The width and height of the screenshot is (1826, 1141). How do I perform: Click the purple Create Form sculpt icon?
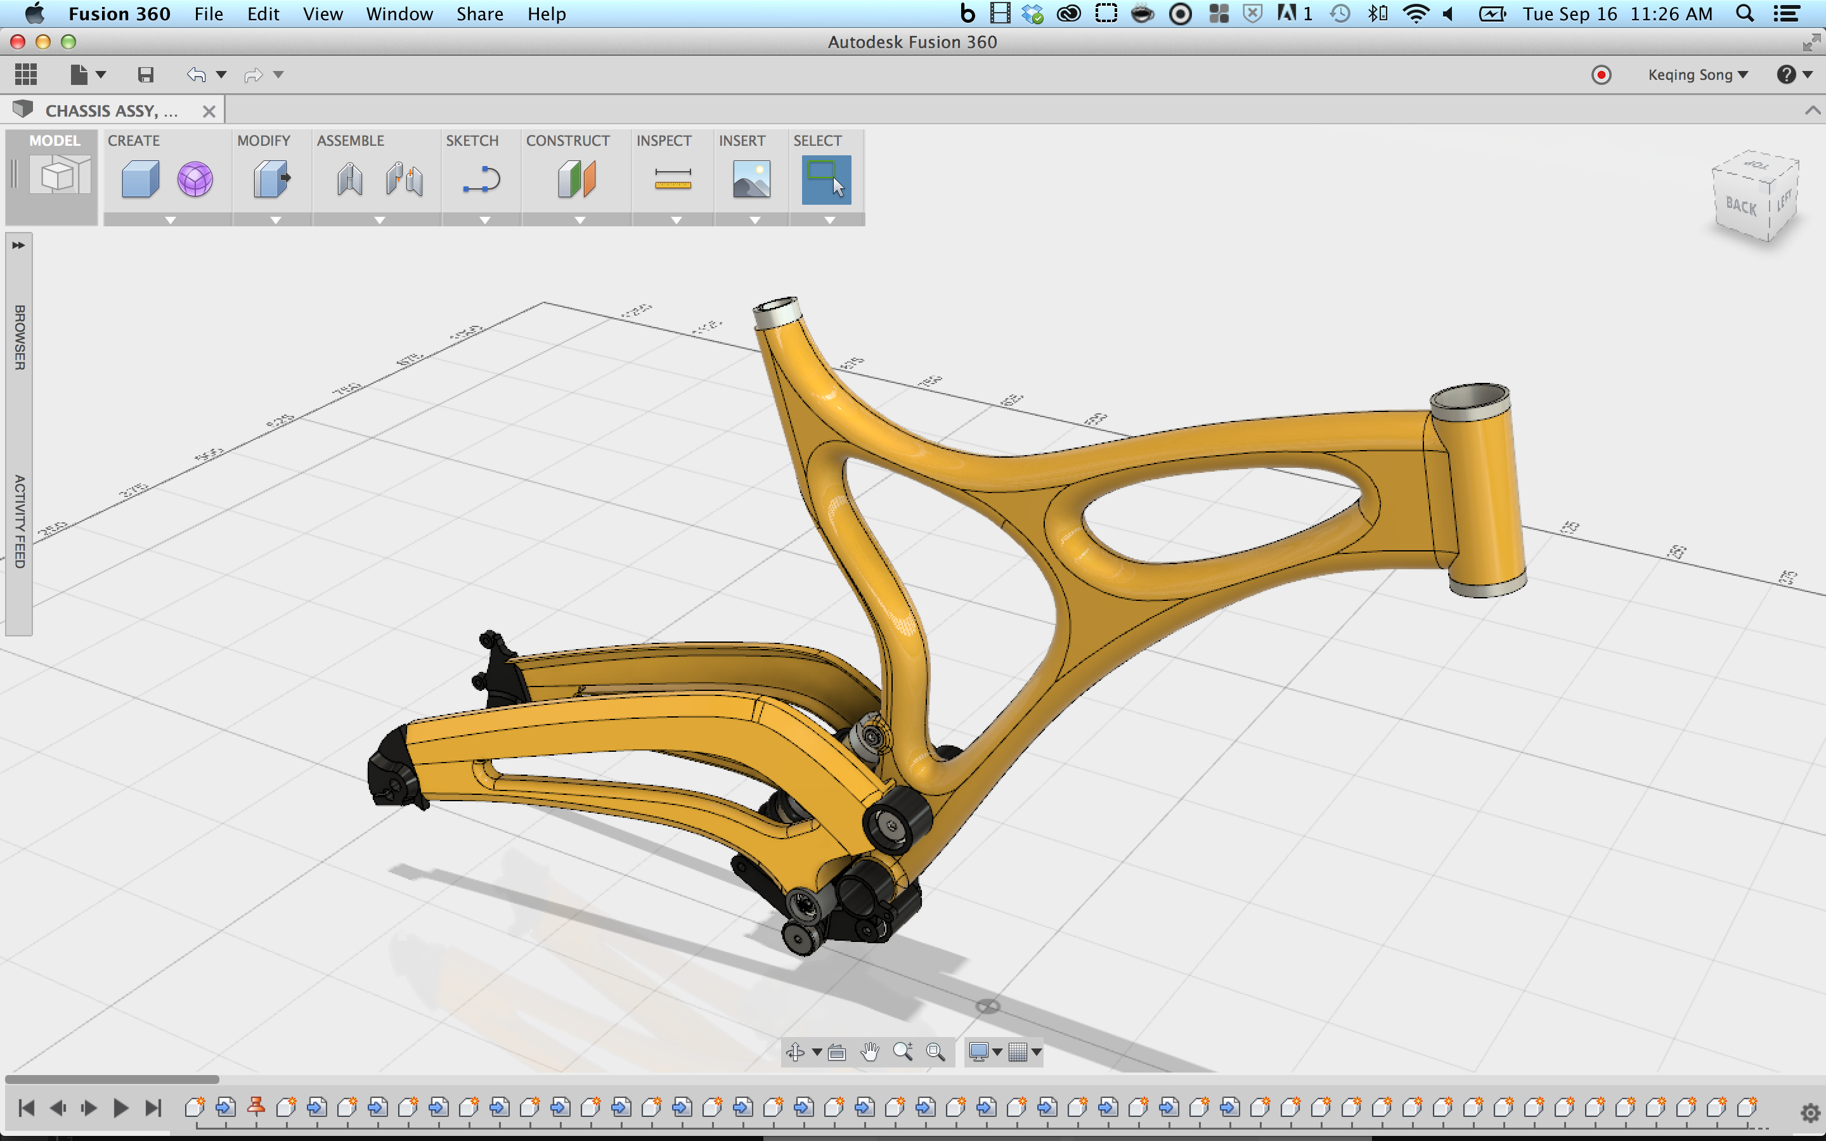coord(195,179)
